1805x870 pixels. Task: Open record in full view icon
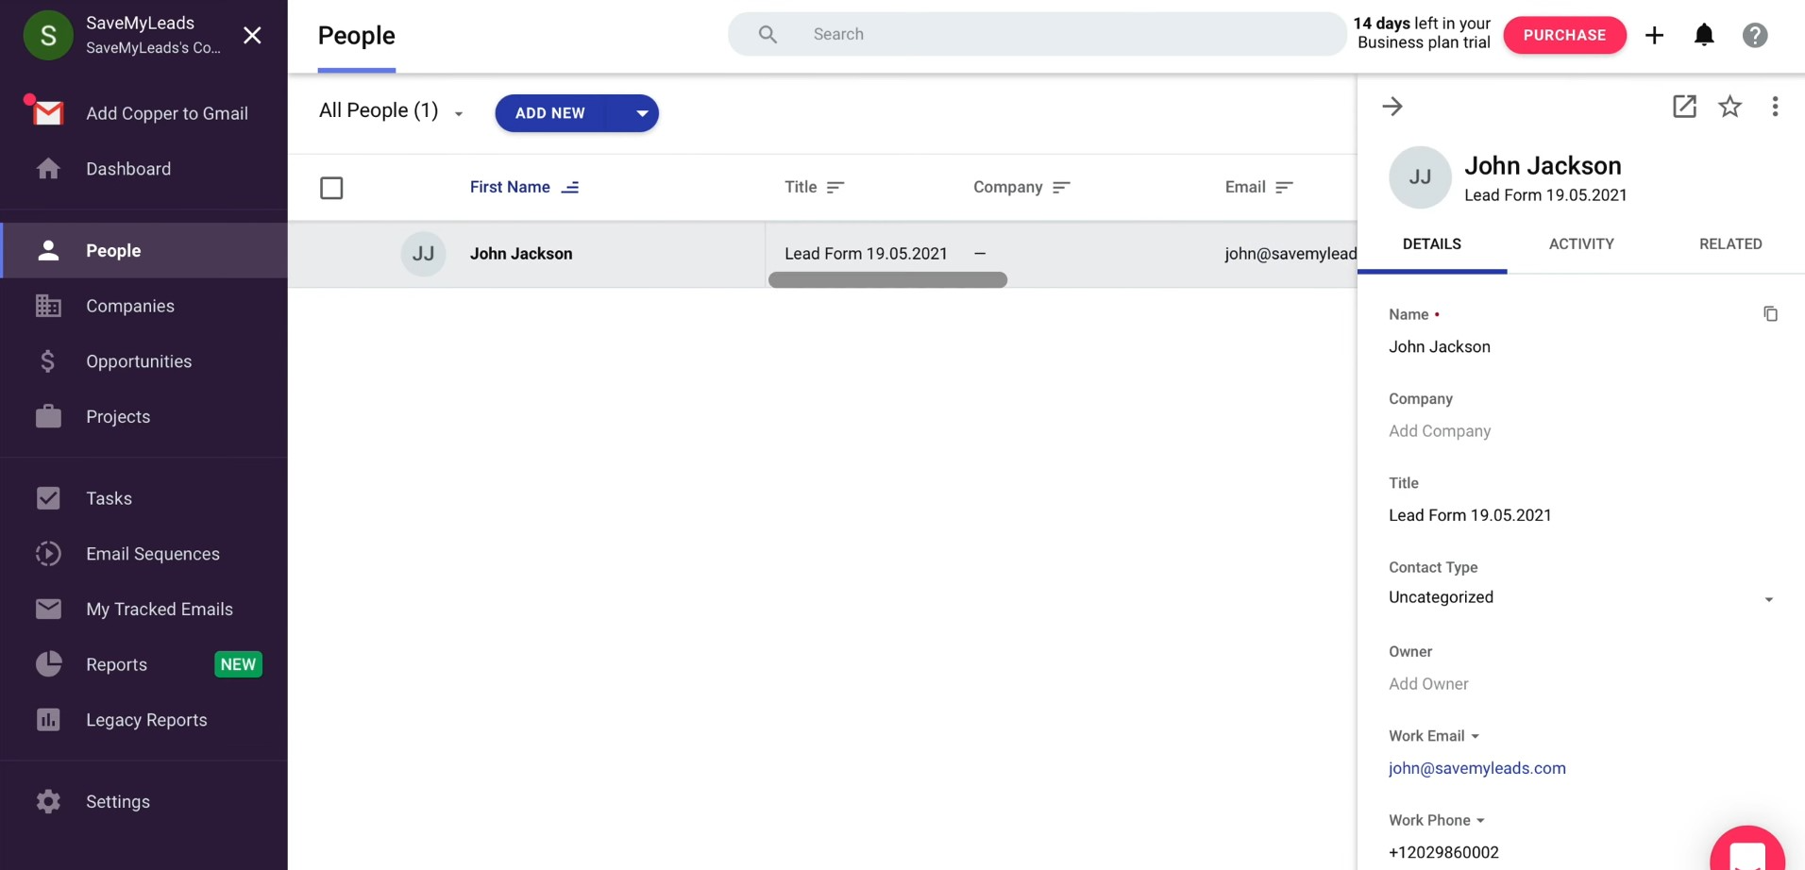coord(1684,106)
